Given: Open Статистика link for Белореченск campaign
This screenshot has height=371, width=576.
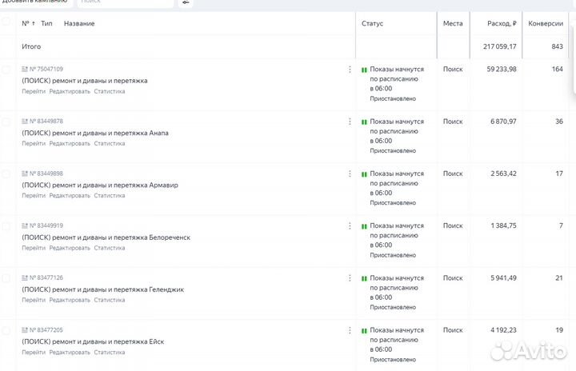Looking at the screenshot, I should pyautogui.click(x=110, y=248).
